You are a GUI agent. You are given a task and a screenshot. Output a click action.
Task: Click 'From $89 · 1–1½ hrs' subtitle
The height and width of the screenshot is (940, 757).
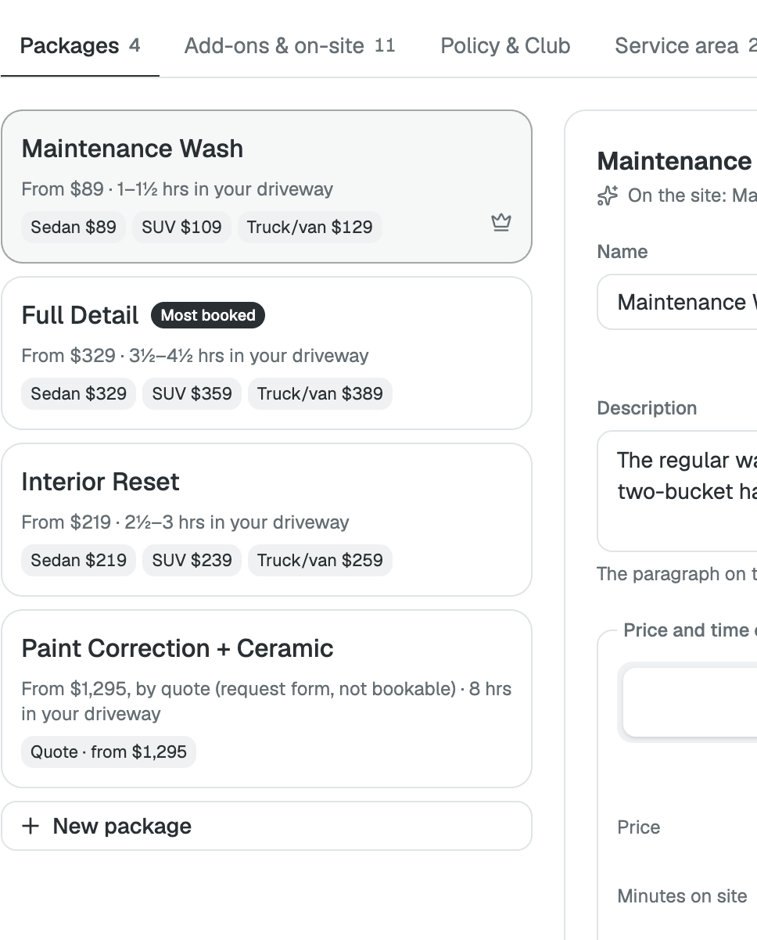(x=178, y=189)
